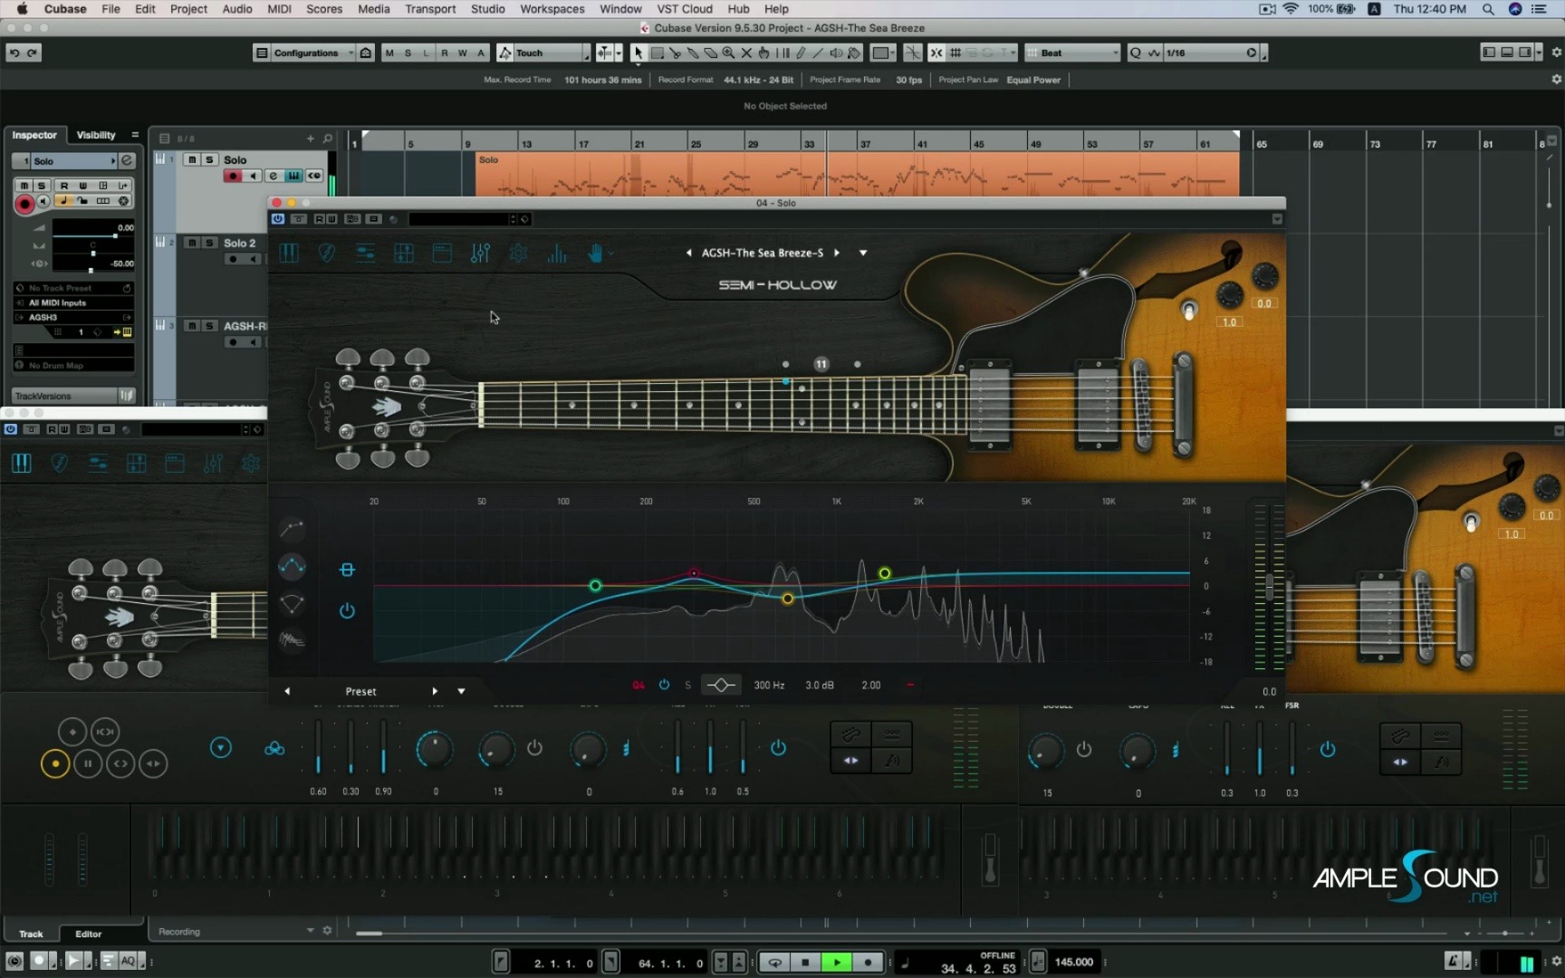The image size is (1565, 978).
Task: Toggle the EQ power button beside graph
Action: click(347, 611)
